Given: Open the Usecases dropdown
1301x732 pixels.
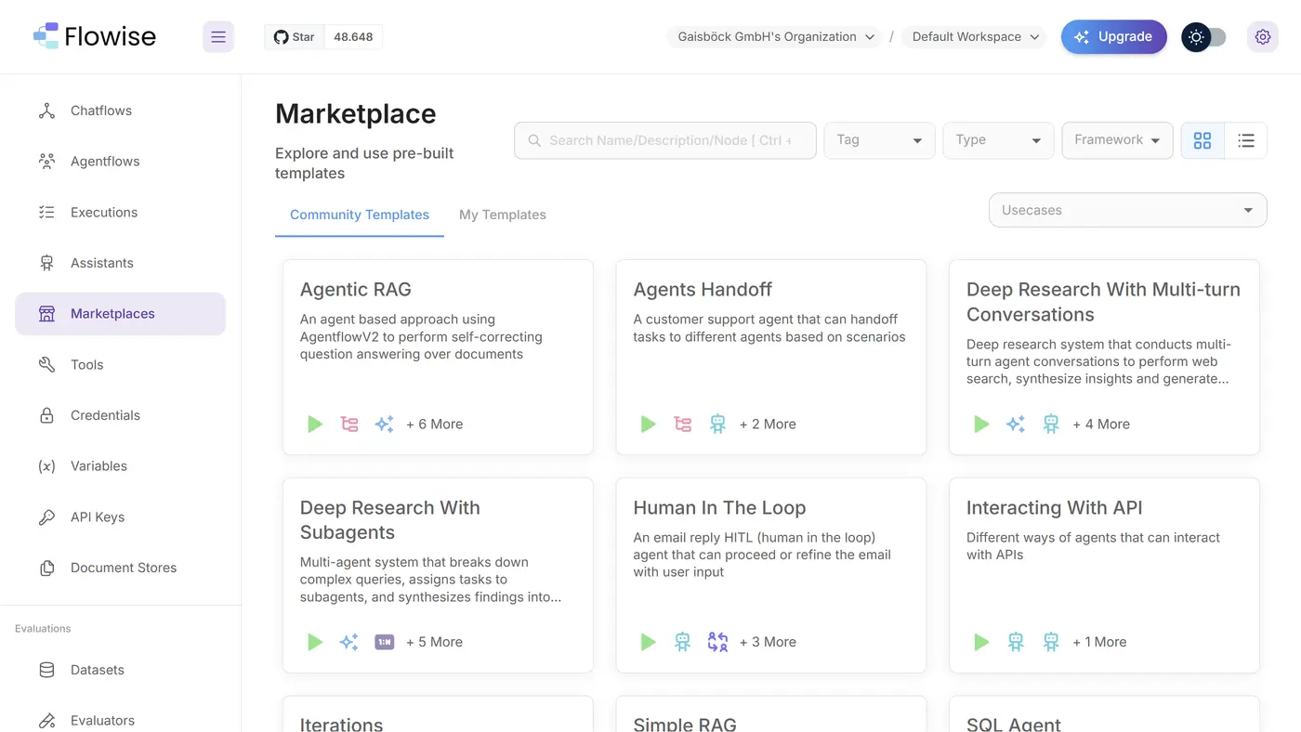Looking at the screenshot, I should click(1127, 210).
